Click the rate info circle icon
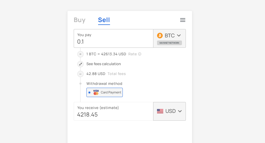The image size is (265, 143). pos(140,54)
